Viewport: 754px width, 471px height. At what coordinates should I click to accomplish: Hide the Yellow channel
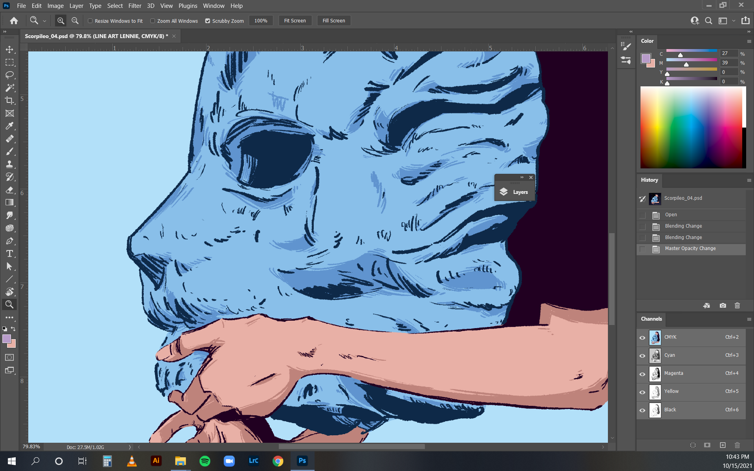(x=642, y=392)
